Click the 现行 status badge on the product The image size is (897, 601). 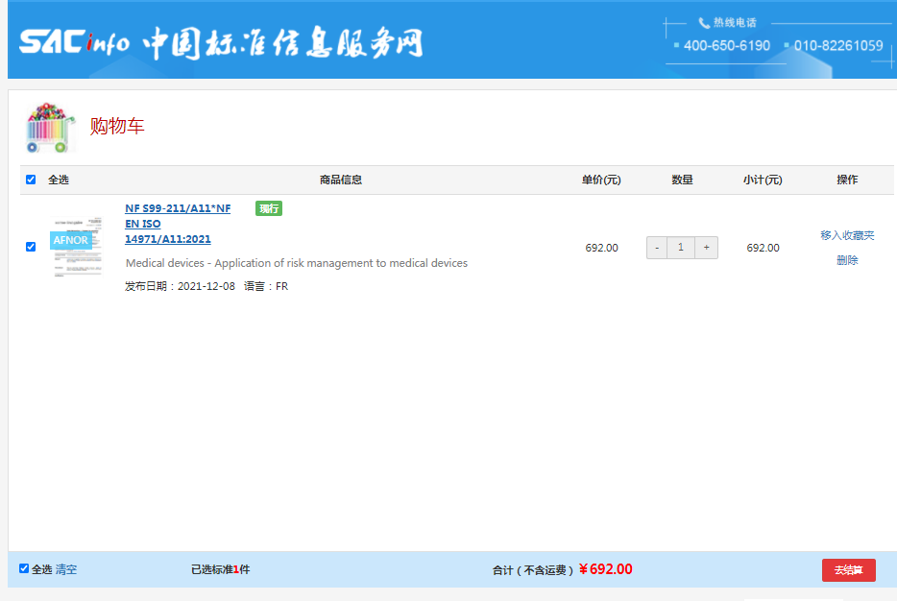click(268, 207)
